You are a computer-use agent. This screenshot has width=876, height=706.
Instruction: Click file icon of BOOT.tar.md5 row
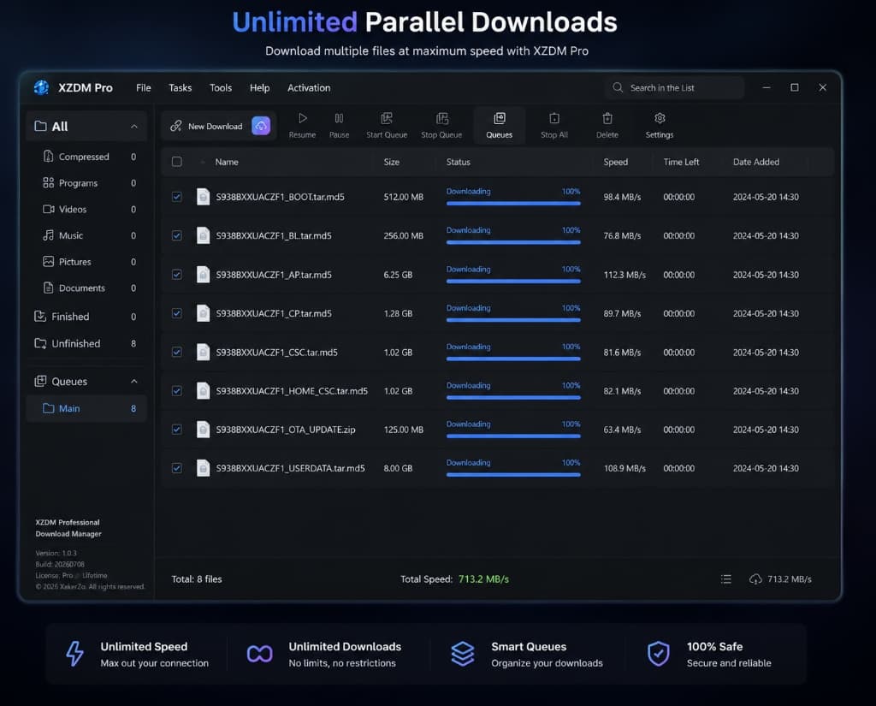coord(204,197)
